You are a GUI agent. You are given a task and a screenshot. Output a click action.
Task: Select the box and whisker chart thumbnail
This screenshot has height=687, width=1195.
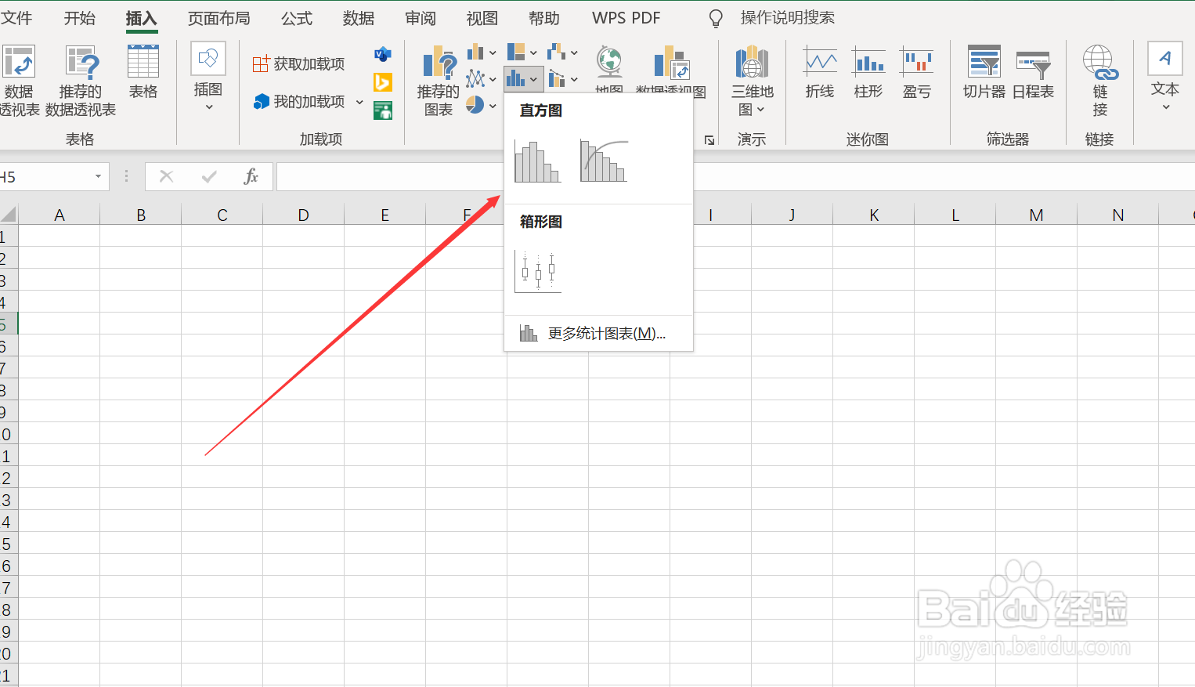coord(538,271)
